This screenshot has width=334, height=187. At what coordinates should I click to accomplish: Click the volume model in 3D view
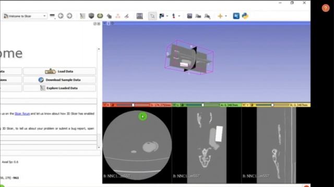(x=189, y=57)
